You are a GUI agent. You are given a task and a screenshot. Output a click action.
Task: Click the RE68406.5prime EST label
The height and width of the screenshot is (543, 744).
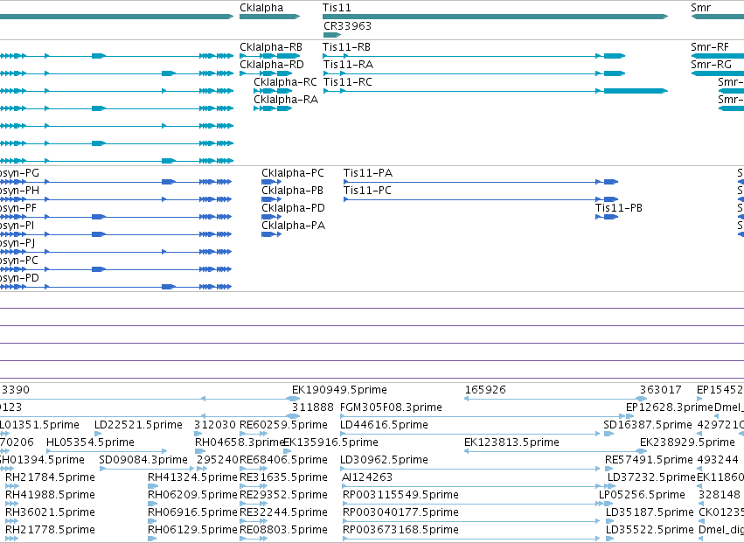284,460
